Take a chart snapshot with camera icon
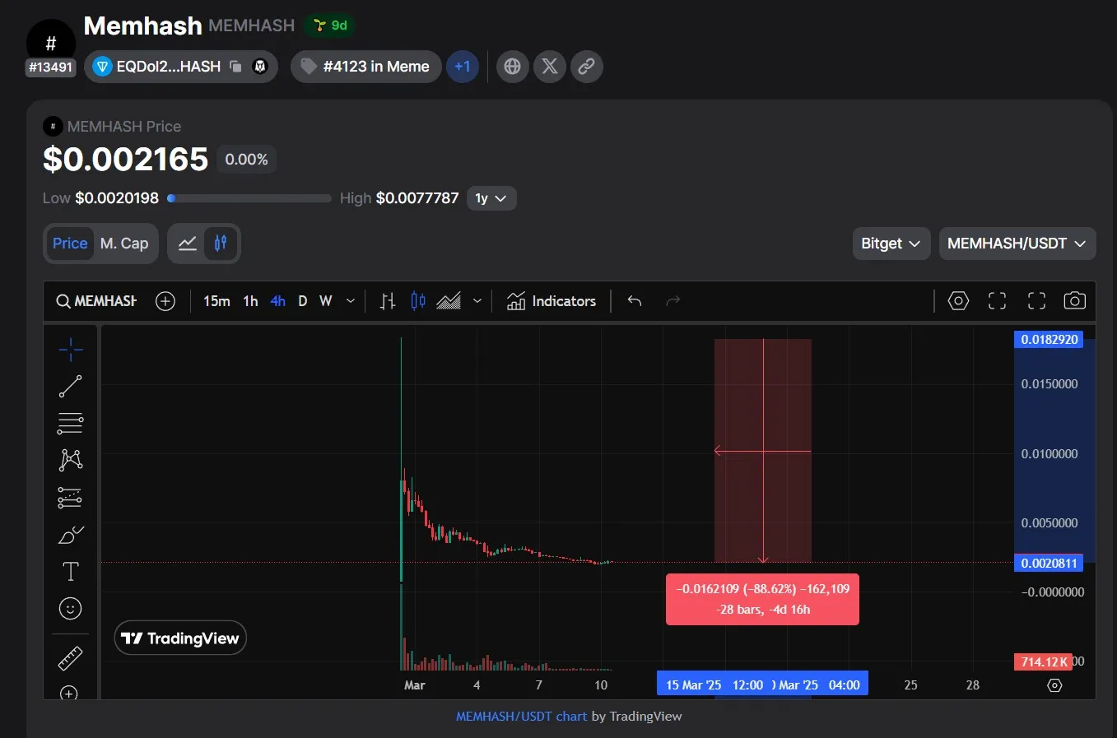The width and height of the screenshot is (1117, 738). (x=1074, y=301)
